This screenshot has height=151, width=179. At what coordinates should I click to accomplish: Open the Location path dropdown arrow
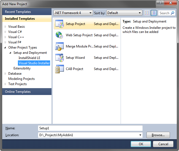tap(140, 135)
